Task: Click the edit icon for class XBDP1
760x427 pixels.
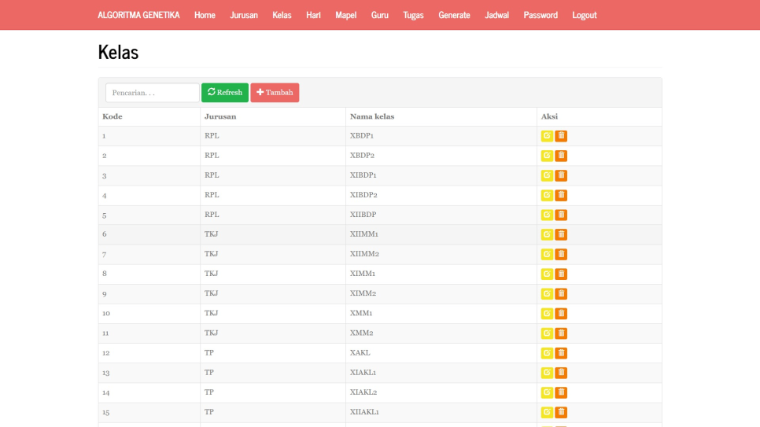Action: [547, 136]
